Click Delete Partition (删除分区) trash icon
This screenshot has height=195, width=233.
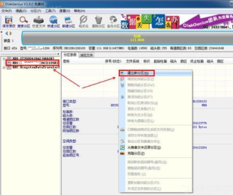tap(98, 22)
